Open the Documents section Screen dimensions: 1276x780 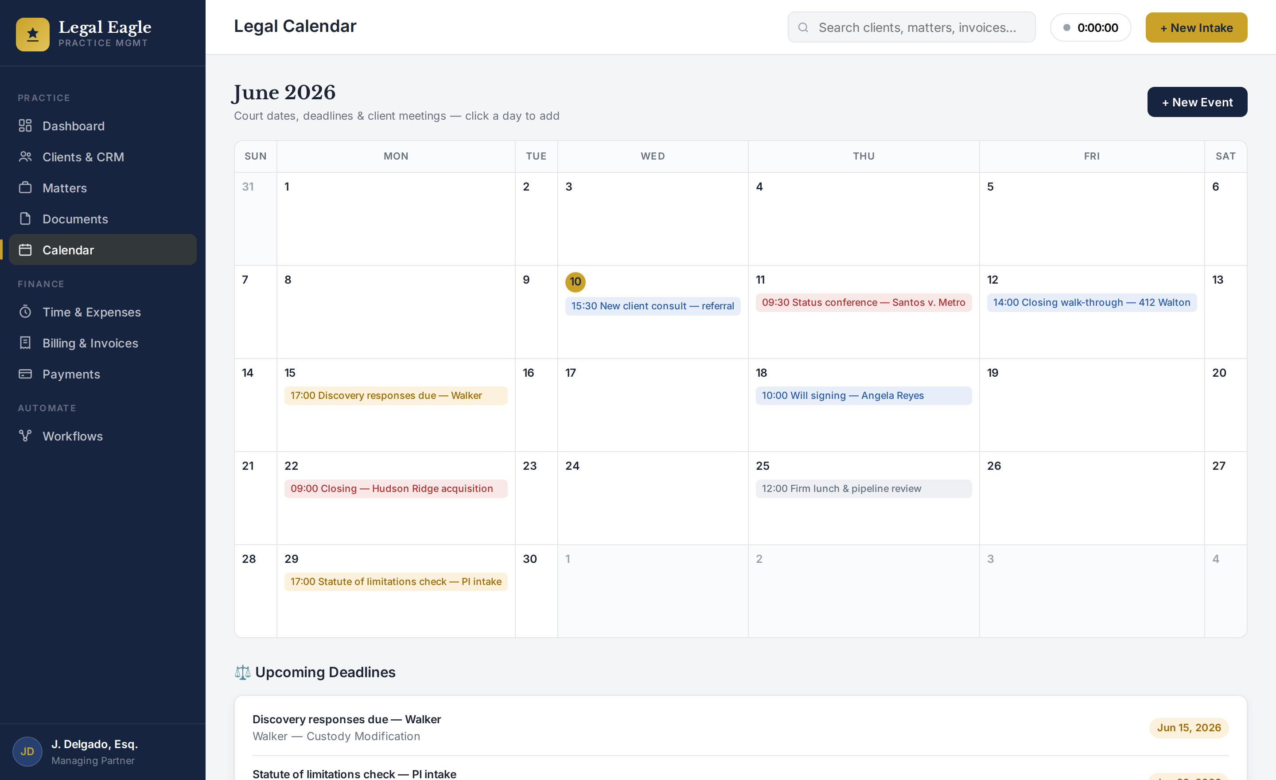pos(103,218)
